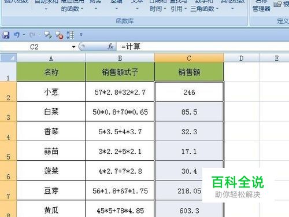Select row 4 header

click(x=8, y=131)
